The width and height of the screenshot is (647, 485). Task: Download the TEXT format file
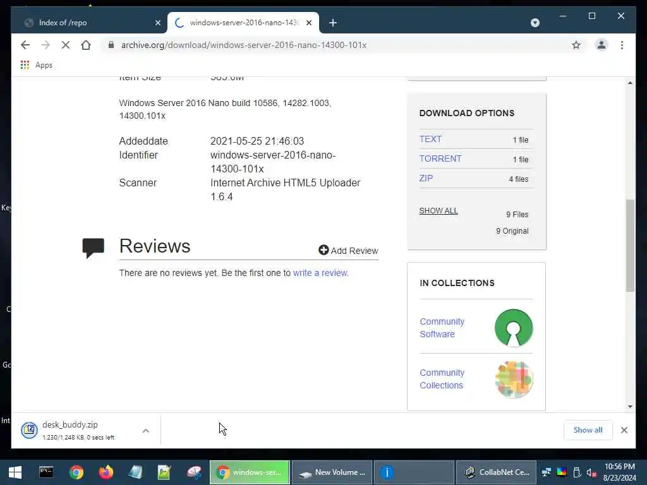tap(430, 139)
